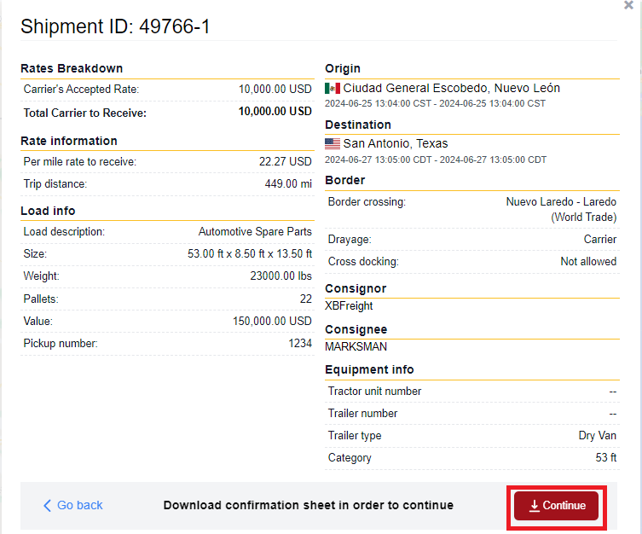Click the Pickup number 1234
This screenshot has width=642, height=534.
(x=300, y=343)
